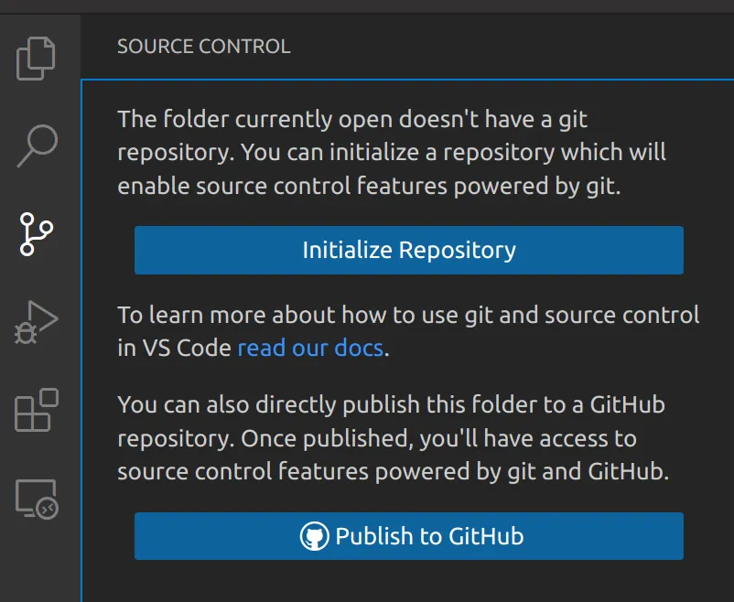Open the Explorer view in activity bar

(x=37, y=59)
